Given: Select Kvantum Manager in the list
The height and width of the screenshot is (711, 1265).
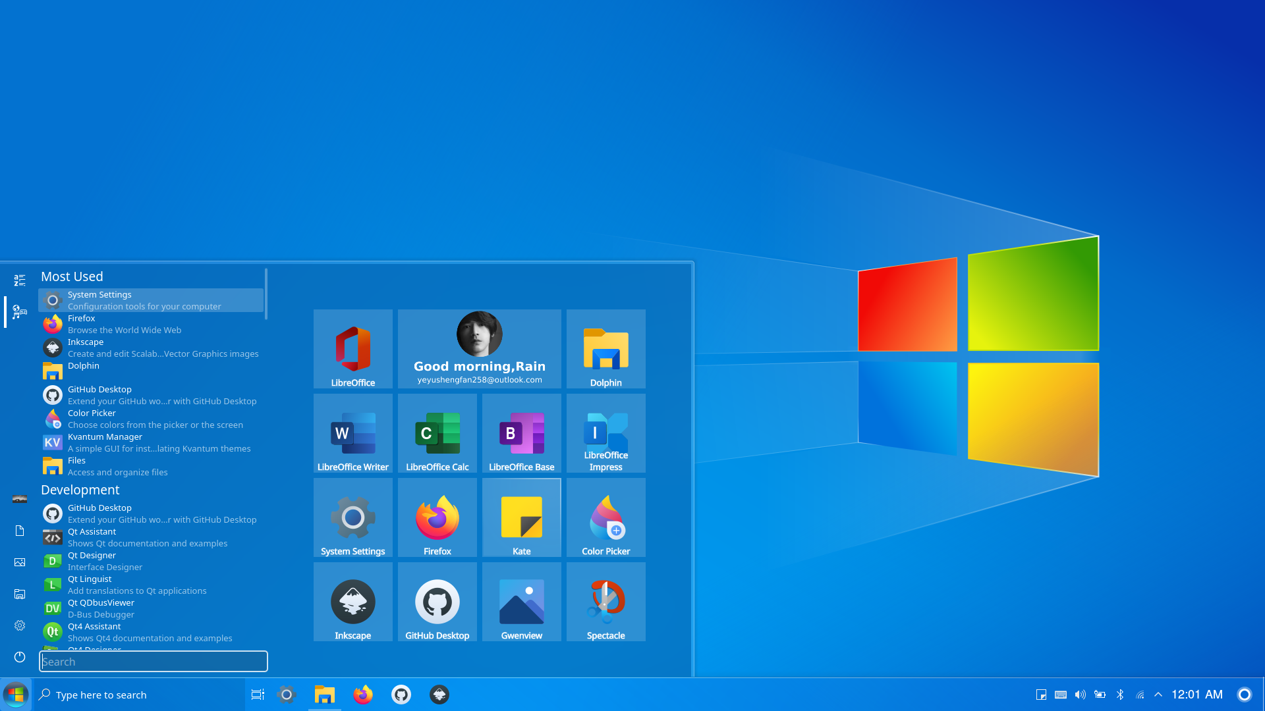Looking at the screenshot, I should (151, 442).
